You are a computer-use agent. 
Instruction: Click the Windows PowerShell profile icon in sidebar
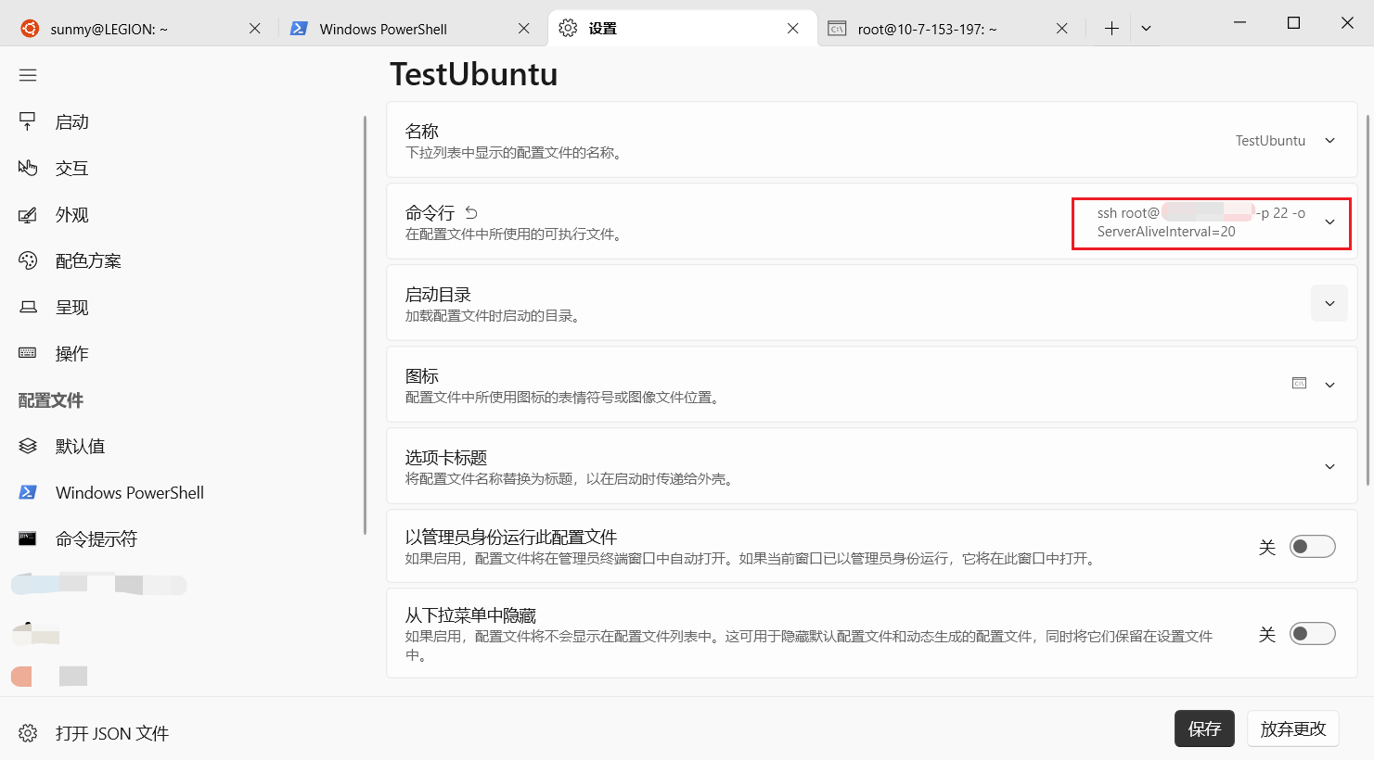(28, 492)
